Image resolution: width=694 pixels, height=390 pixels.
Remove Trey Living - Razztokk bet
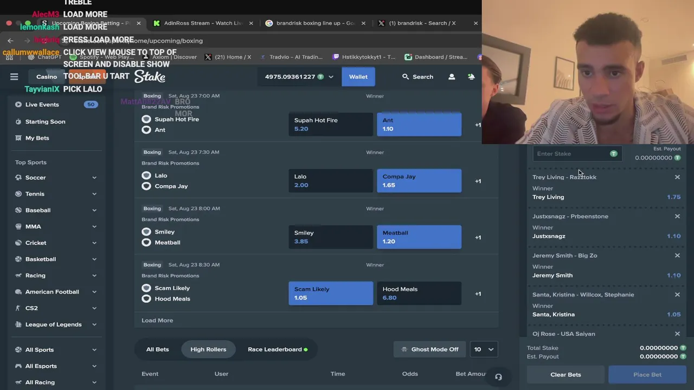click(x=677, y=177)
